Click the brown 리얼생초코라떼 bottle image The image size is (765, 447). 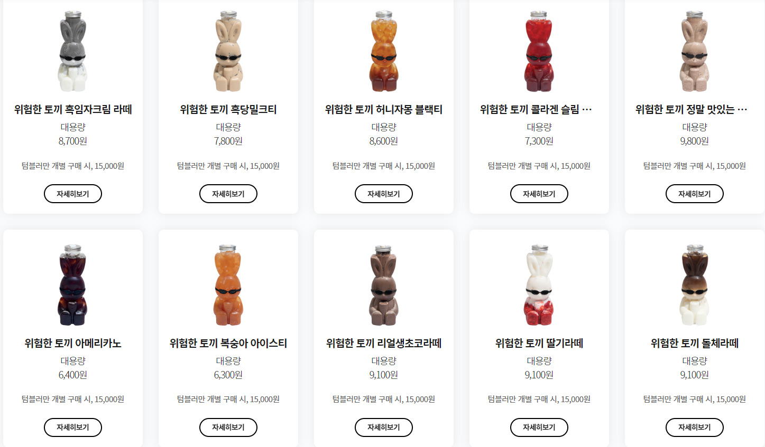point(383,285)
